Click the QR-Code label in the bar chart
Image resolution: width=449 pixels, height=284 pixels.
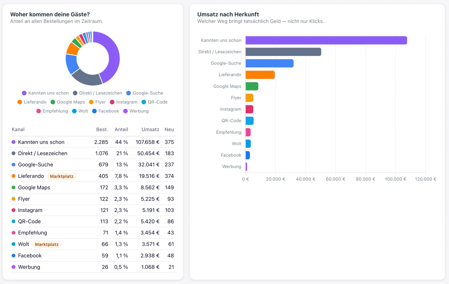[231, 120]
